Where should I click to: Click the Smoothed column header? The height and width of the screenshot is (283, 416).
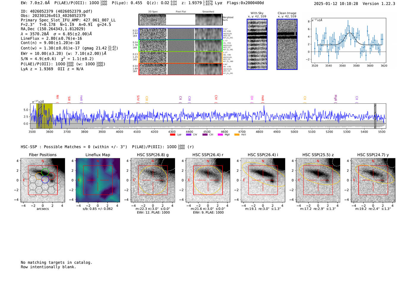pyautogui.click(x=208, y=12)
